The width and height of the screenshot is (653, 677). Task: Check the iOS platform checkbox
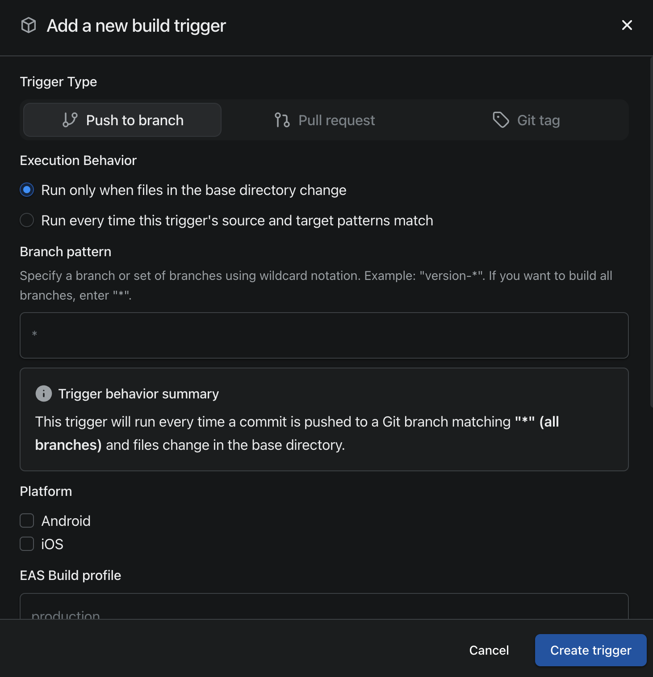point(27,544)
